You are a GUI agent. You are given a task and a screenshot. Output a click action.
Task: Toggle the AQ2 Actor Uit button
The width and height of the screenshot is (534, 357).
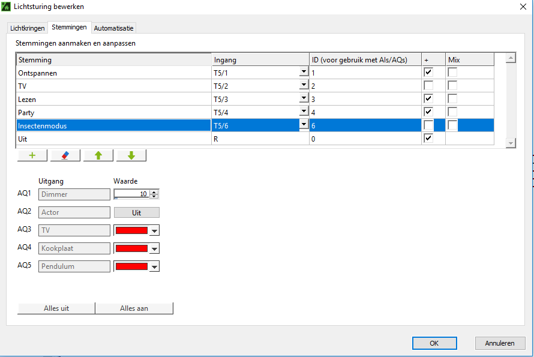[x=136, y=212]
